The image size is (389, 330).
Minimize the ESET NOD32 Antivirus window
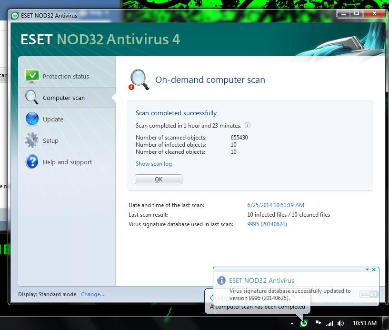344,14
